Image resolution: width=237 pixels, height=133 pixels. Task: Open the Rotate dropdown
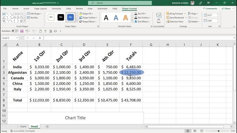(x=194, y=21)
